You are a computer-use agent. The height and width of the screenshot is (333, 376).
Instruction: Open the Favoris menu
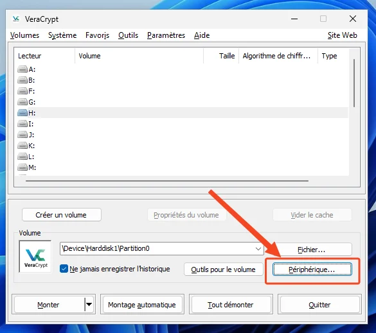click(97, 35)
